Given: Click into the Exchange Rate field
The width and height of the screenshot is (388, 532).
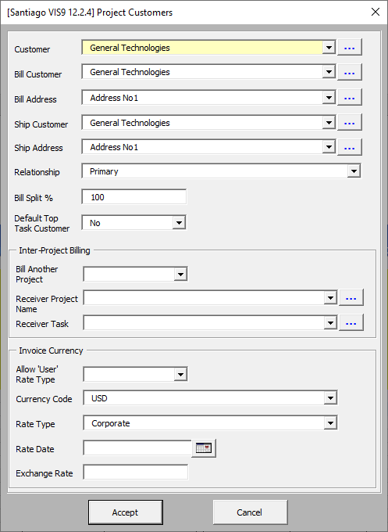Looking at the screenshot, I should (135, 473).
